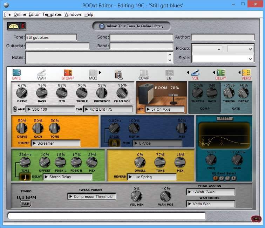Viewport: 265px width, 228px height.
Task: Click the WAH pedal icon
Action: click(x=42, y=73)
